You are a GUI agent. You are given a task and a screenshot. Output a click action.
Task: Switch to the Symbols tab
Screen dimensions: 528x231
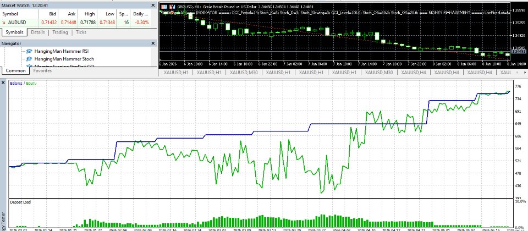(x=14, y=32)
